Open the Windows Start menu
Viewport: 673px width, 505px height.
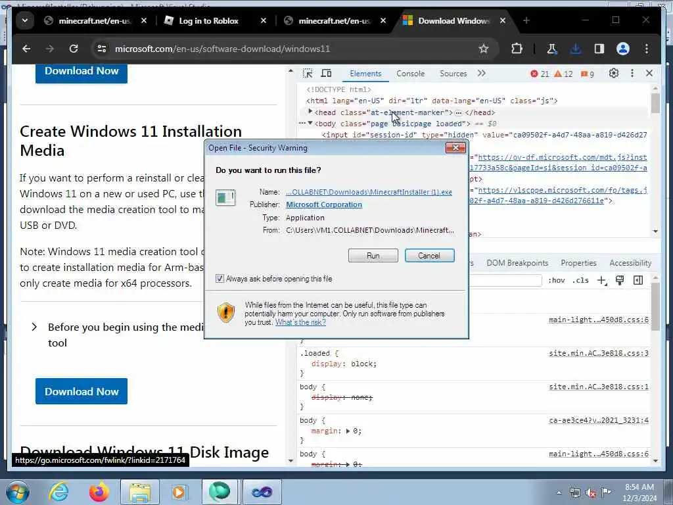[x=18, y=492]
